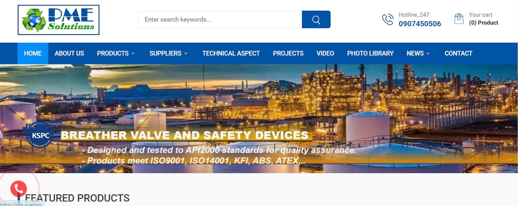518x206 pixels.
Task: Go to the HOME menu item
Action: coord(33,53)
